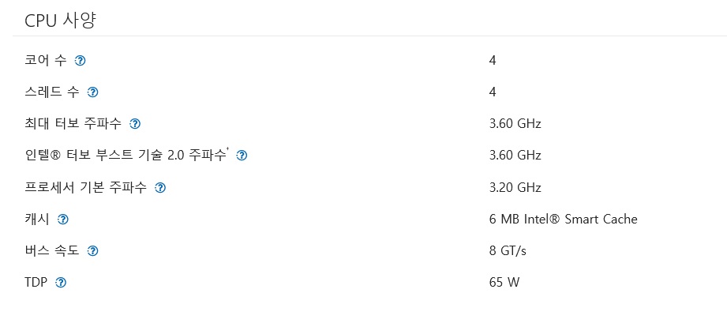Open the TDP question mark icon
727x323 pixels.
[x=61, y=283]
